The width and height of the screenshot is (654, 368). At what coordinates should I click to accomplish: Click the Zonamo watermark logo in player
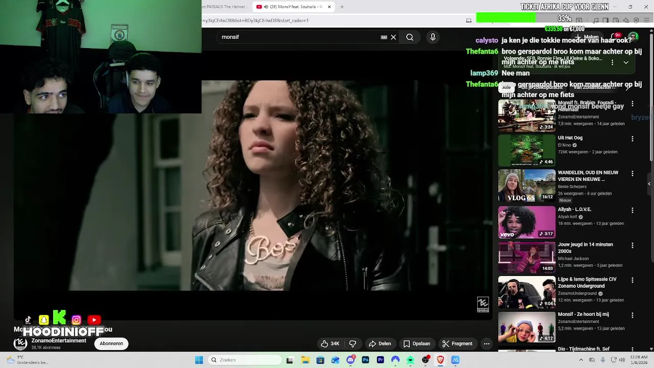click(x=483, y=305)
